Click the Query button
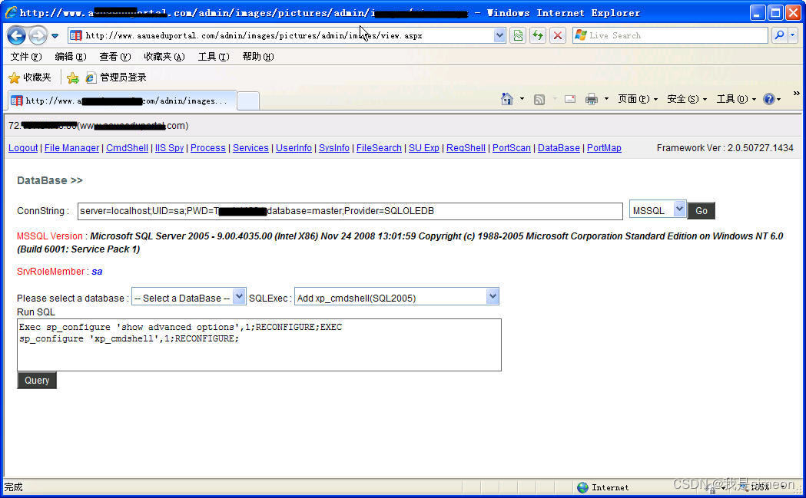Viewport: 806px width, 498px height. [x=37, y=381]
